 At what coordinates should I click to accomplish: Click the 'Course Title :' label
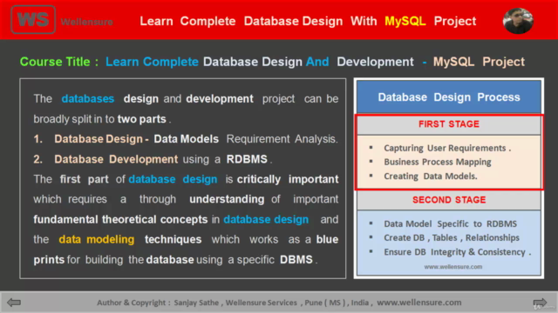[59, 62]
